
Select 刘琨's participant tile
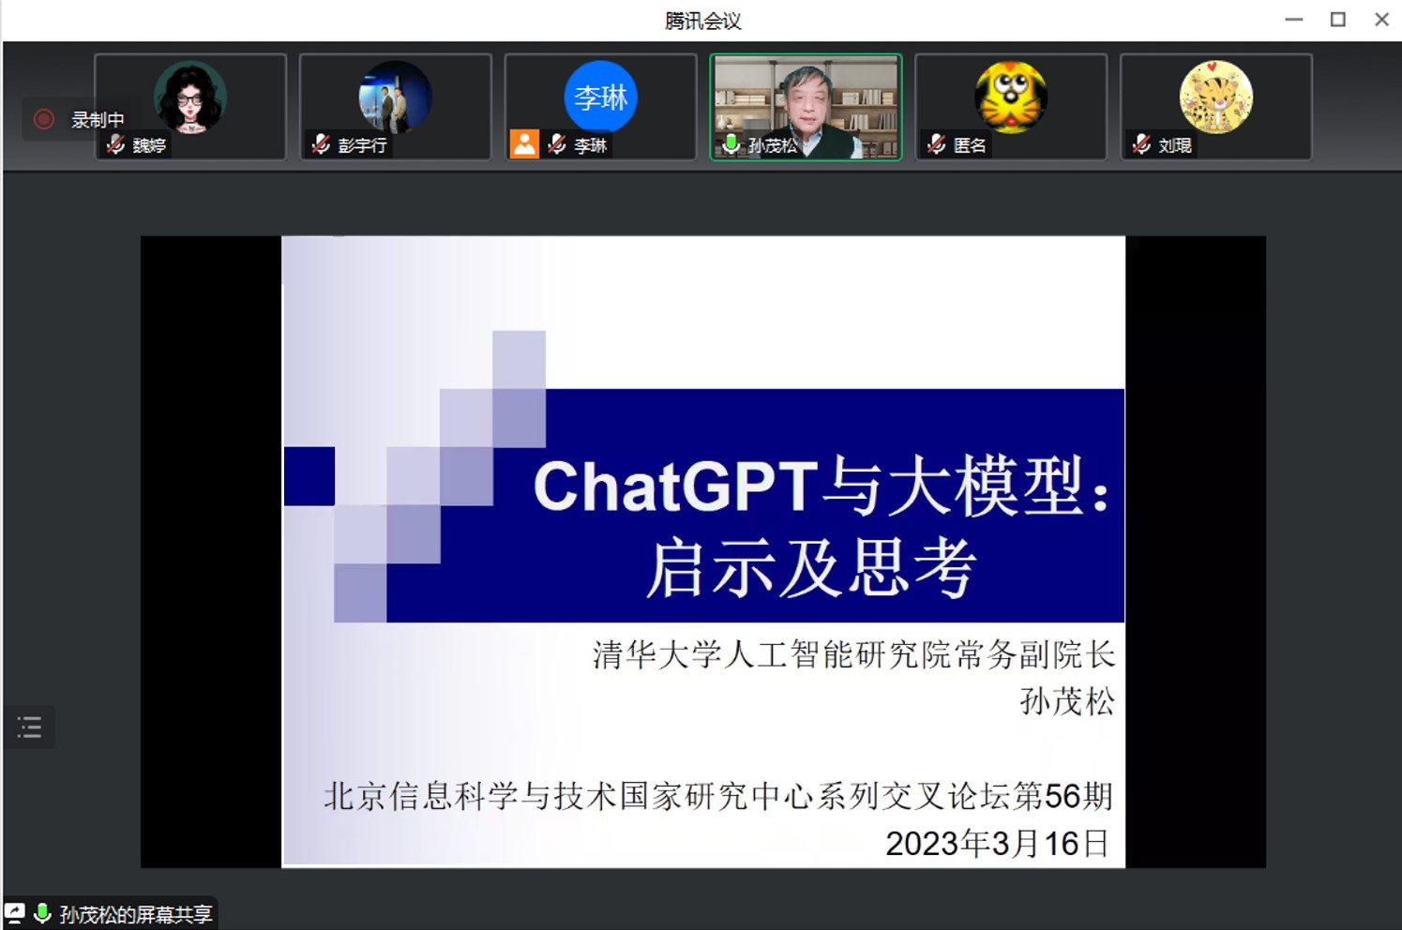point(1215,107)
